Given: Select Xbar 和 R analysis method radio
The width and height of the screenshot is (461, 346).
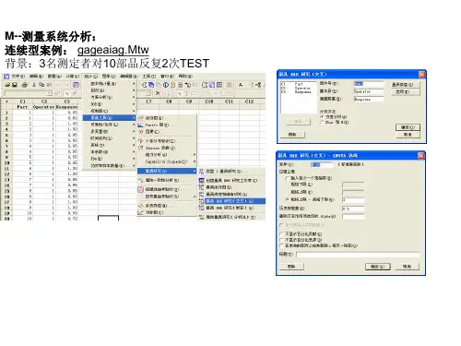Looking at the screenshot, I should coord(322,123).
